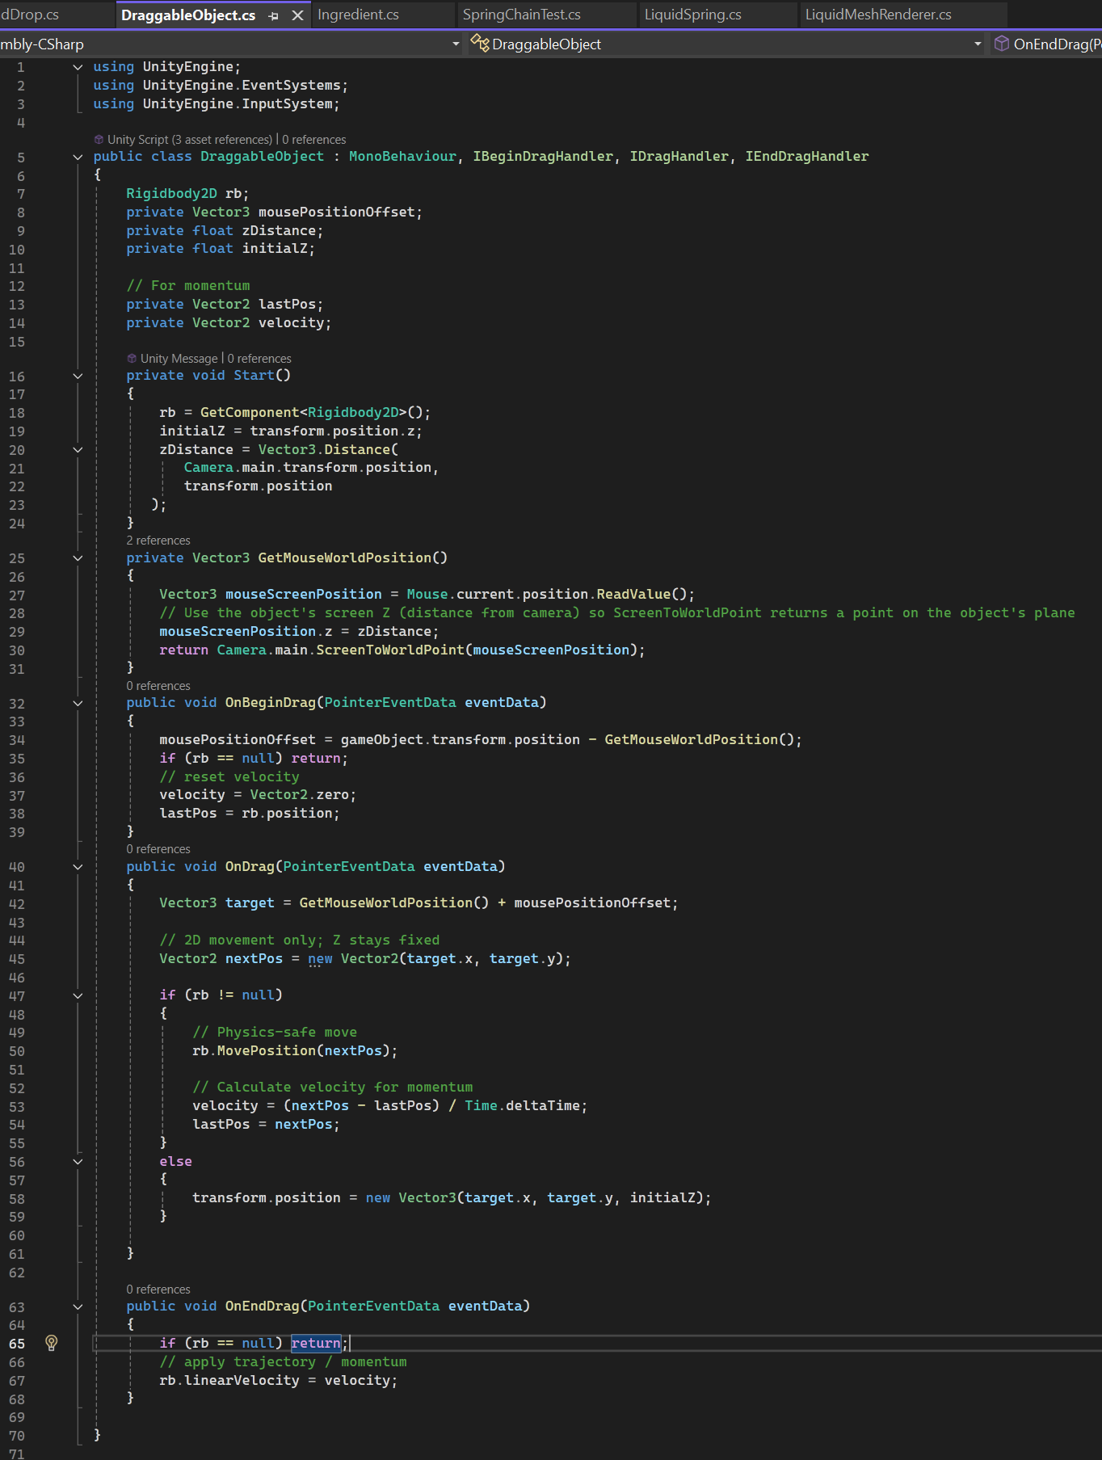Collapse the GetMouseWorldPosition method

coord(78,558)
